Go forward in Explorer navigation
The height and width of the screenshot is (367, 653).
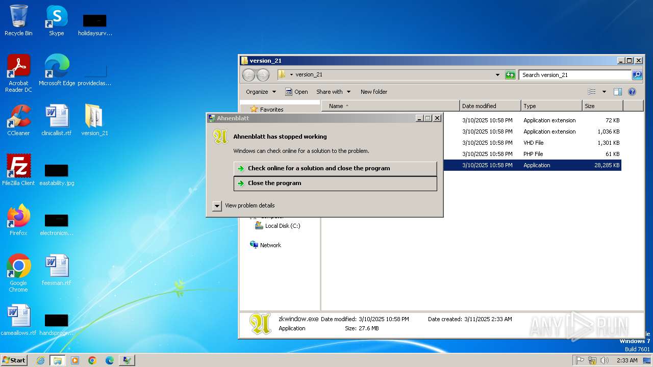pos(263,75)
